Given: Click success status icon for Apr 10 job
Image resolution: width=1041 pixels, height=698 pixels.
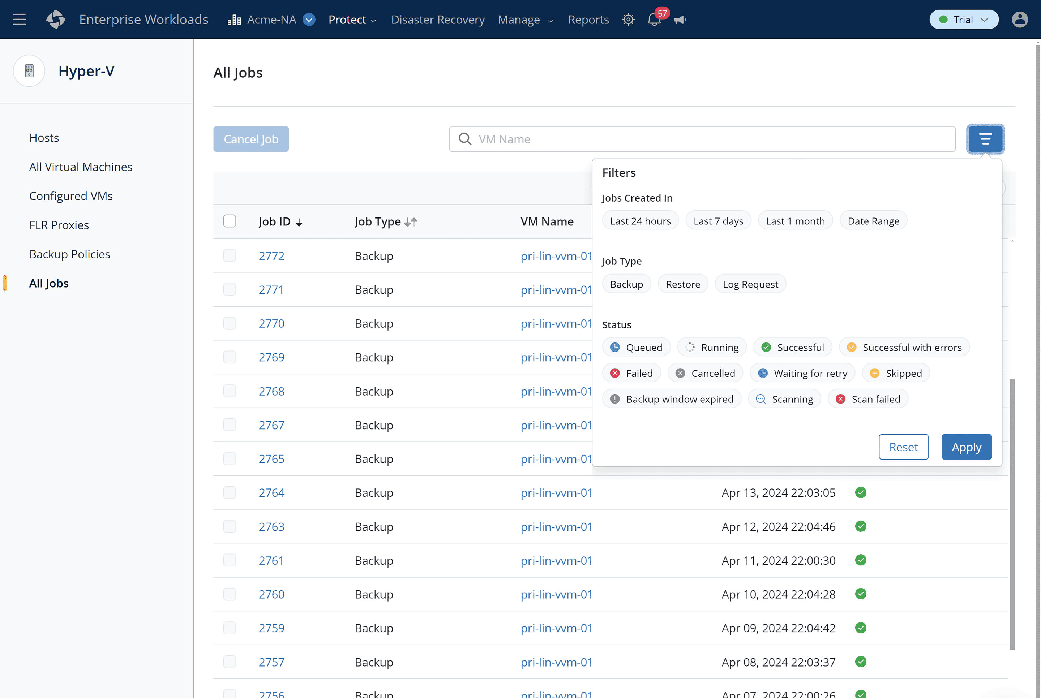Looking at the screenshot, I should tap(861, 594).
